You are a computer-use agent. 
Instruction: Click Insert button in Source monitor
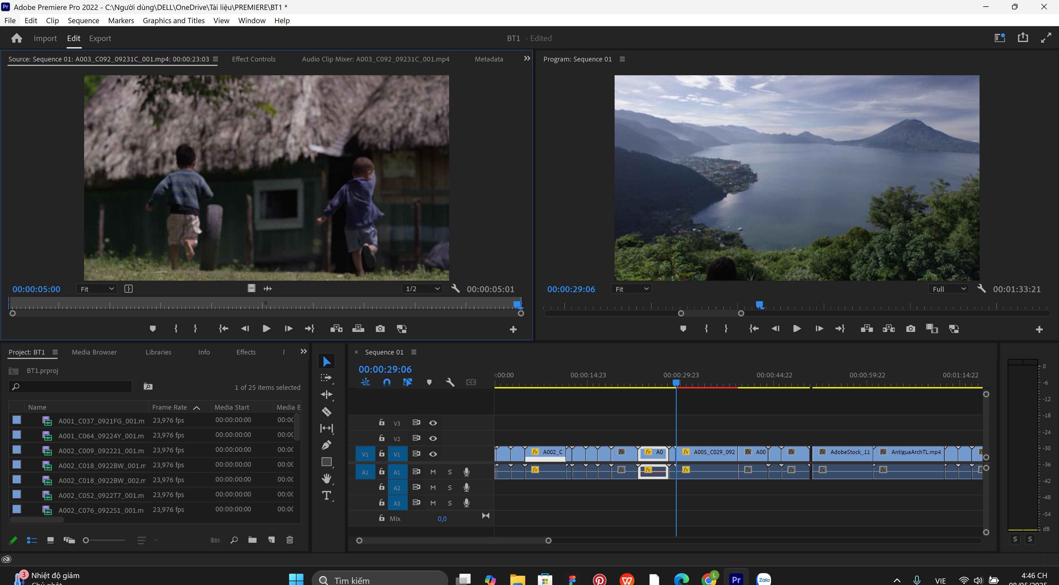click(336, 329)
